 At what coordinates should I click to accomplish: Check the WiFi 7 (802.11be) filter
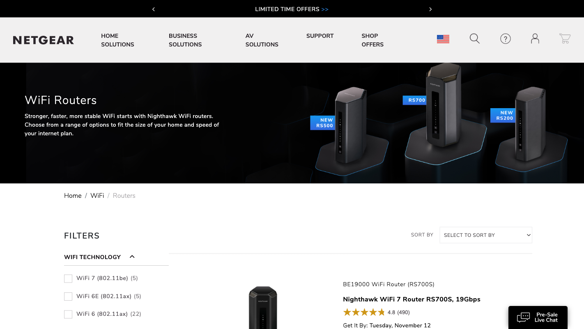(68, 278)
